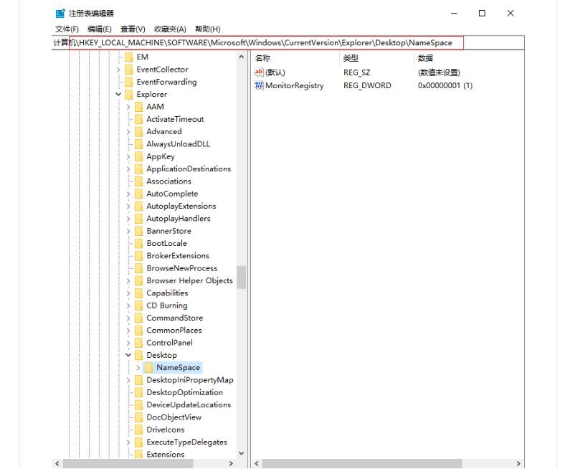Expand the AppKey node
The width and height of the screenshot is (570, 469).
[x=128, y=157]
